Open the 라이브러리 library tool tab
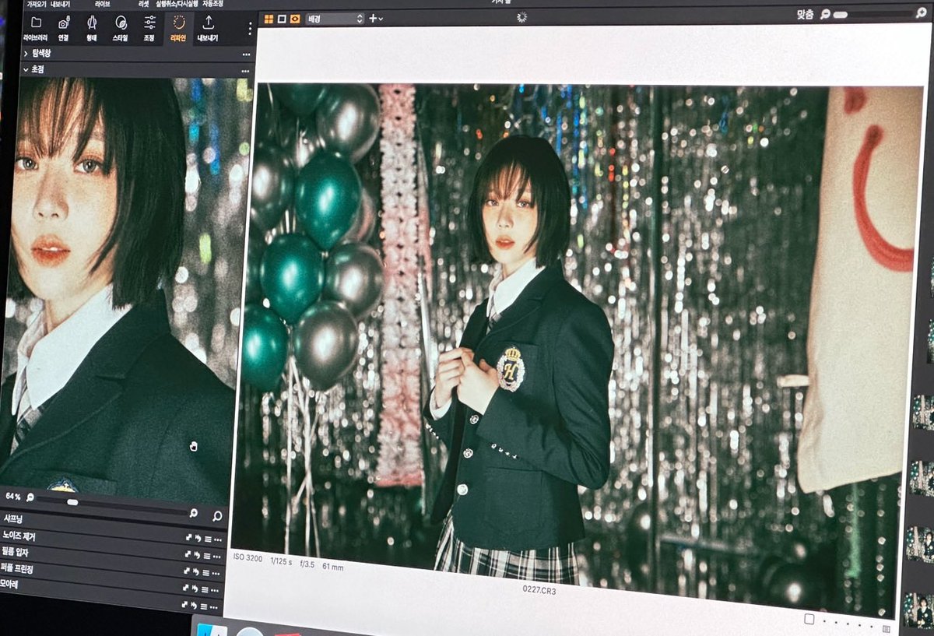 (x=36, y=29)
